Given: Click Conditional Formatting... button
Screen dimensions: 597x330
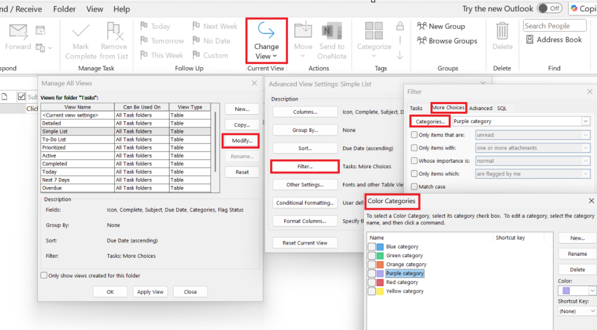Looking at the screenshot, I should point(305,203).
